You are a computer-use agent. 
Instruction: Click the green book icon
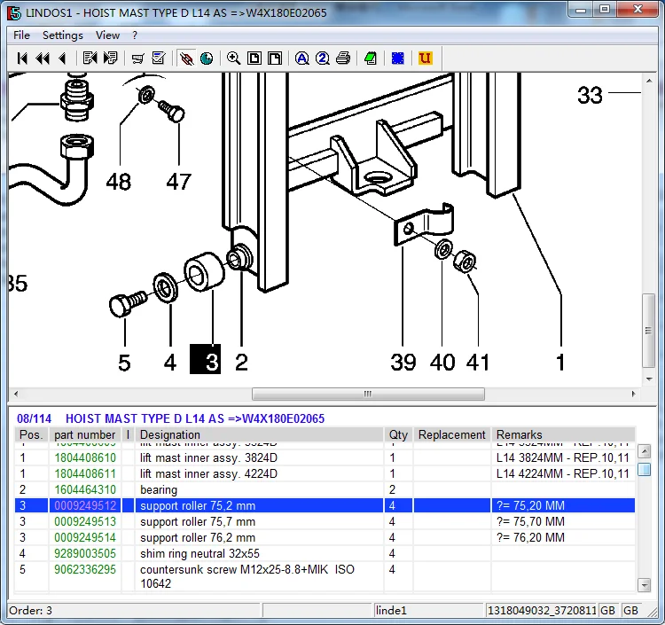[x=370, y=59]
